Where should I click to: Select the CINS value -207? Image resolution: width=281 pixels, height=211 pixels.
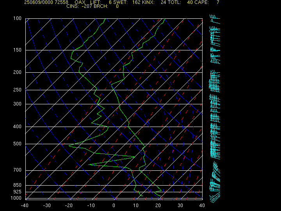coord(87,6)
